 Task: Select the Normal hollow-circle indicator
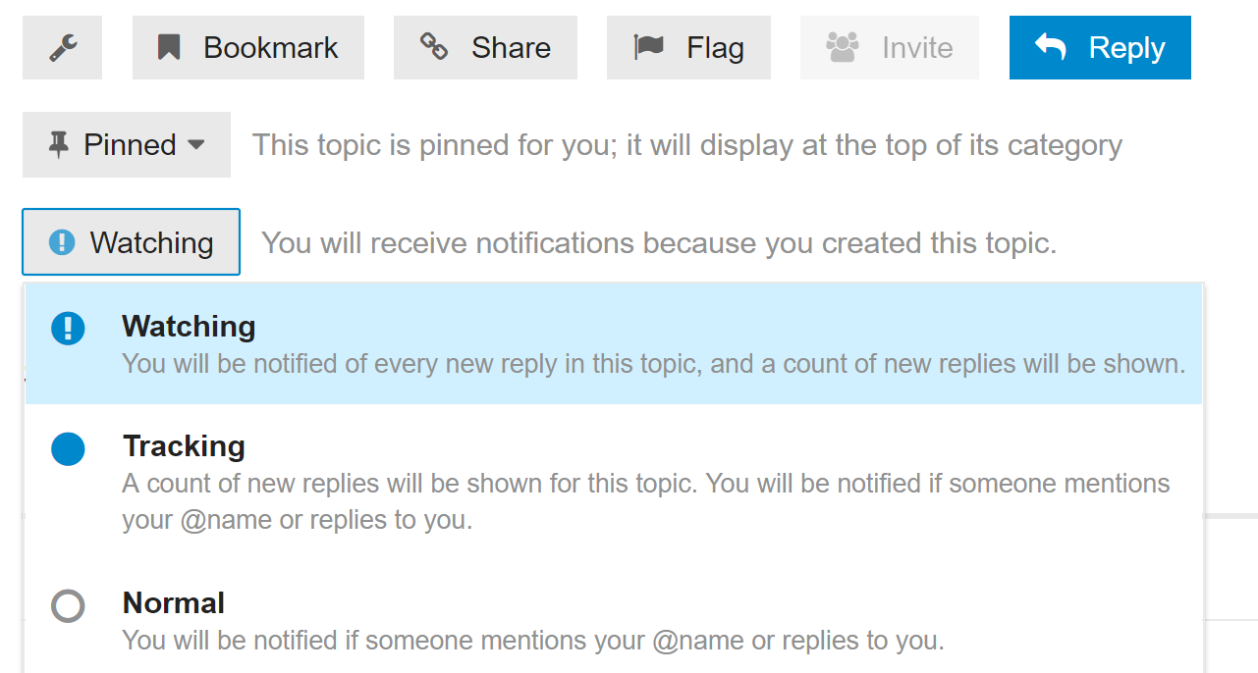(68, 606)
